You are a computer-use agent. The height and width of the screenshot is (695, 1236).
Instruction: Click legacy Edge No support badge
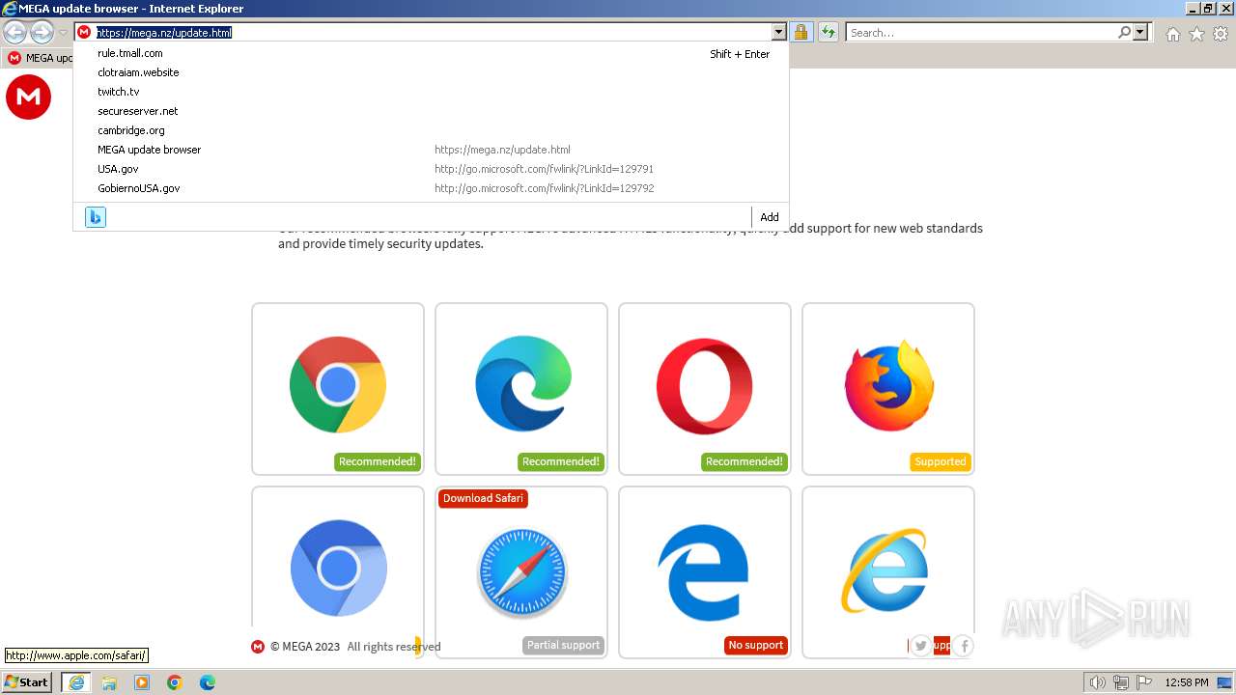point(755,645)
